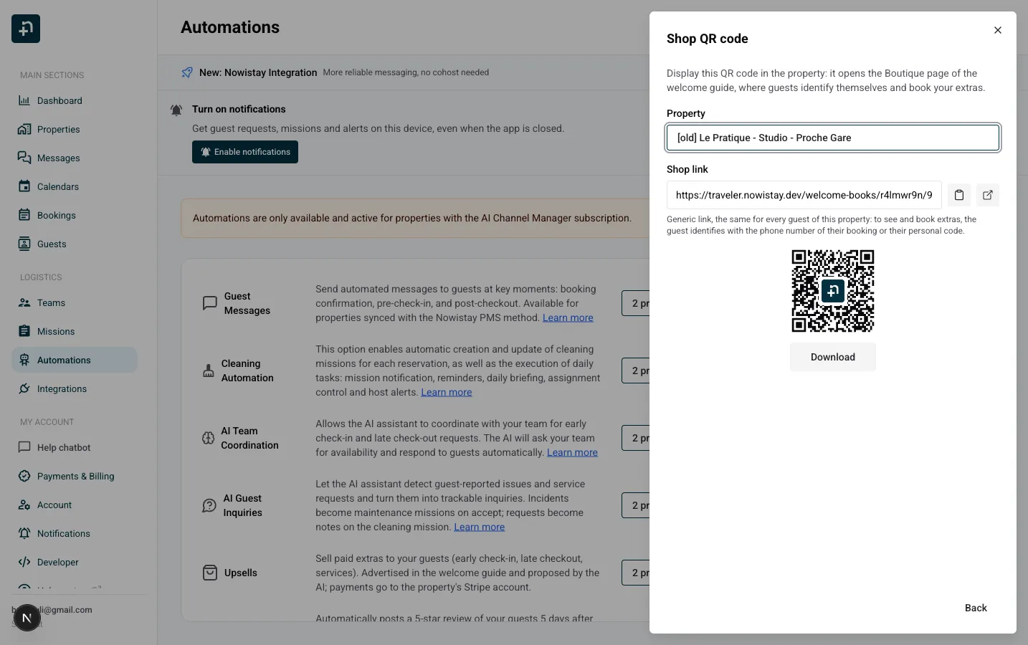Viewport: 1028px width, 645px height.
Task: Click the Back button in panel
Action: pos(976,608)
